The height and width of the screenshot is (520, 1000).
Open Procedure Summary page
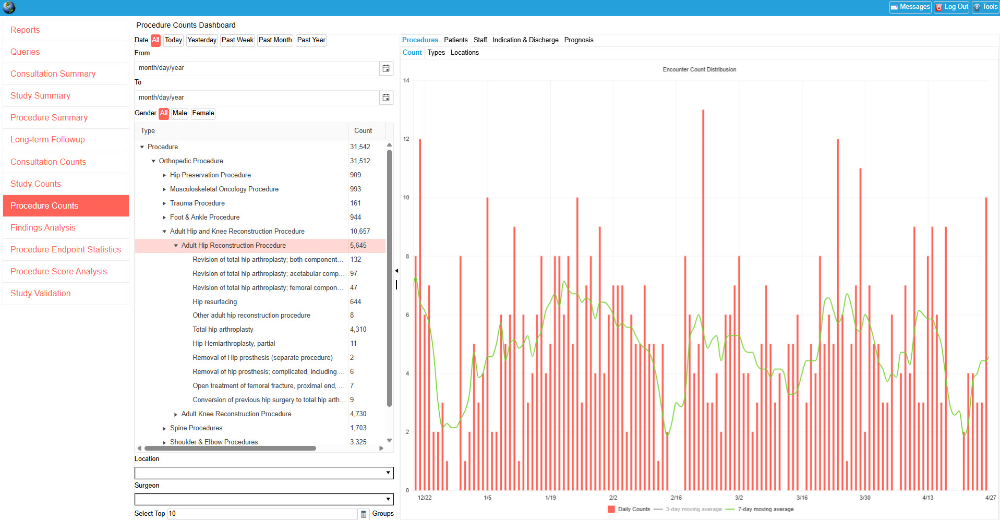coord(66,118)
